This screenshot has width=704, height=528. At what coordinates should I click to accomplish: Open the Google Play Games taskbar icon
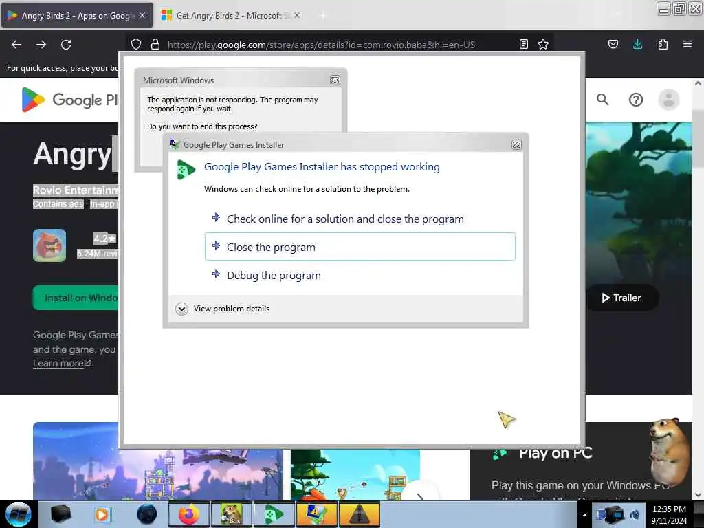274,514
